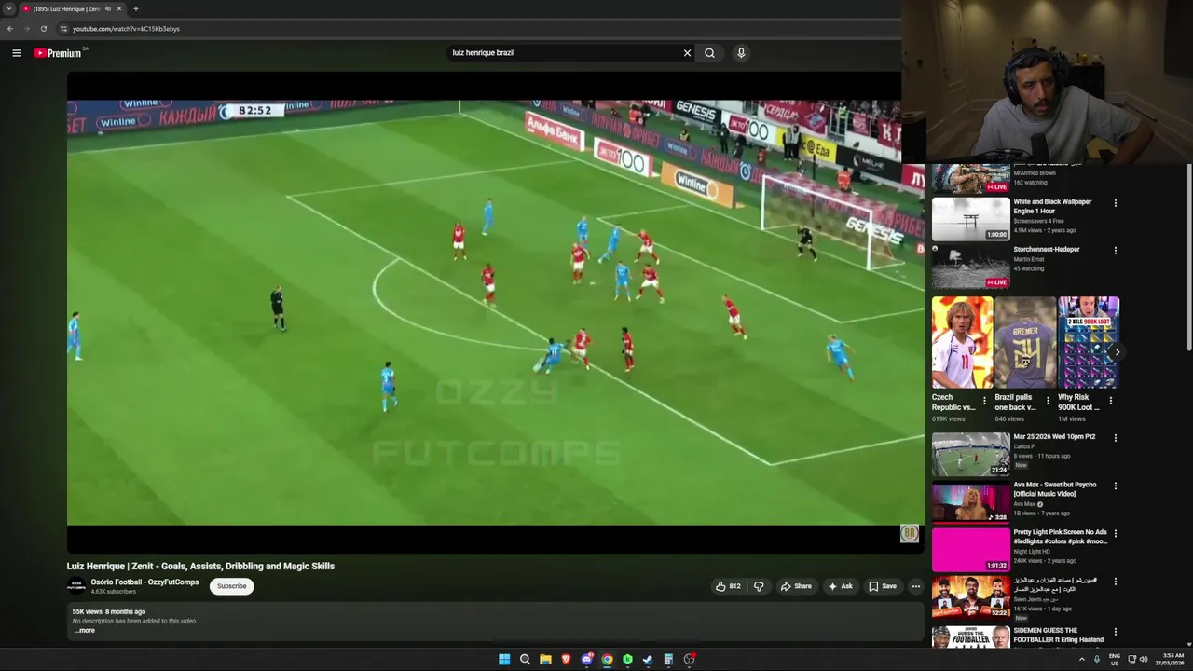1193x671 pixels.
Task: Open a new browser tab
Action: point(135,8)
